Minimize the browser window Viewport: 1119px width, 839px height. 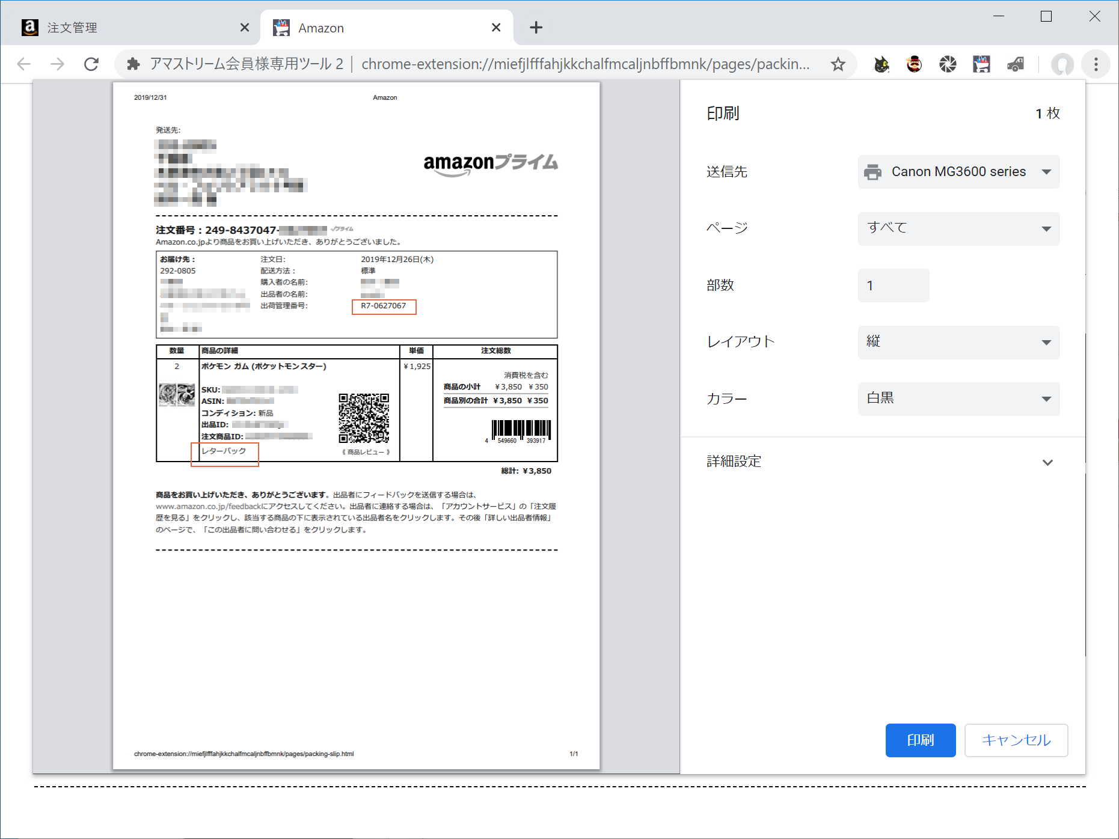tap(999, 16)
